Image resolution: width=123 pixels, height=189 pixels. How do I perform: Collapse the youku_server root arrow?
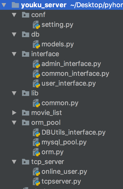4,5
